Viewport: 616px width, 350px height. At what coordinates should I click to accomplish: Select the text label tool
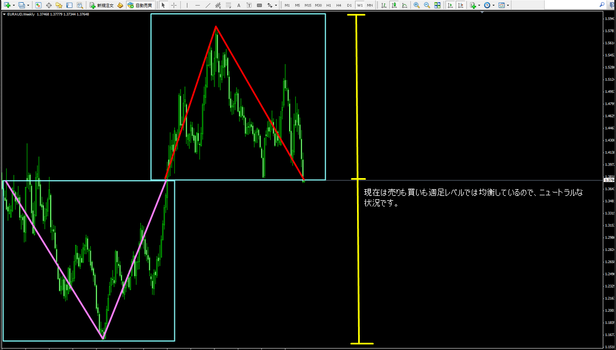238,5
